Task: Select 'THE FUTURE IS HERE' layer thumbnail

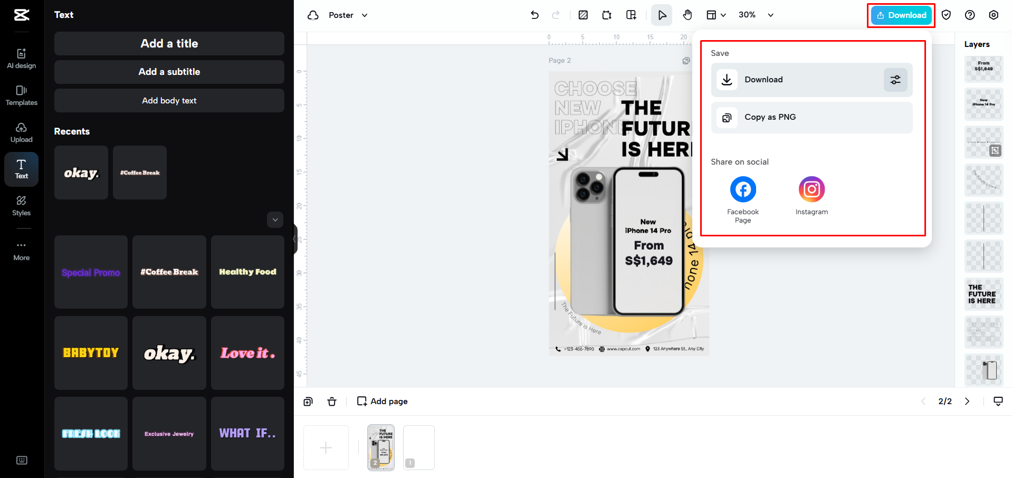Action: point(984,294)
